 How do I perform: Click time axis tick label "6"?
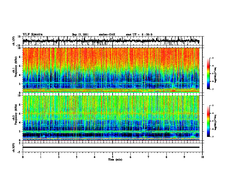[131, 157]
